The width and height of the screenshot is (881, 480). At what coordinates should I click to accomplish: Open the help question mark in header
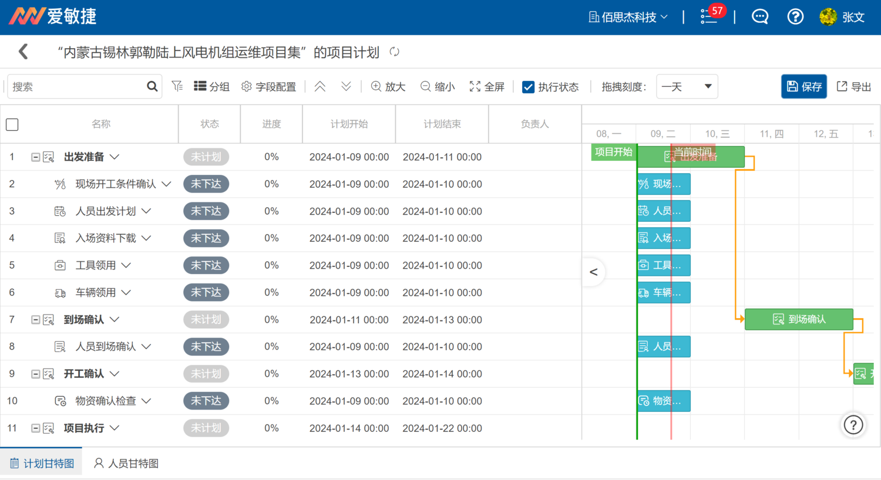point(795,16)
